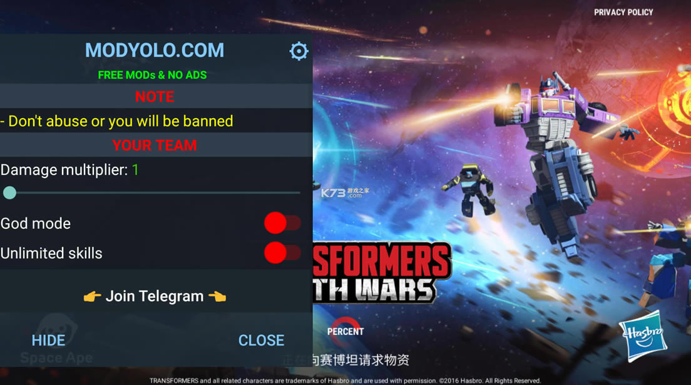Viewport: 691px width, 385px height.
Task: Click the red circular loading percent indicator
Action: (x=345, y=331)
